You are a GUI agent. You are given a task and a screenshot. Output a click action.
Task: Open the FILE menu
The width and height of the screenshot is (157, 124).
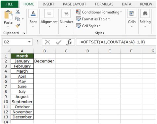[10, 4]
